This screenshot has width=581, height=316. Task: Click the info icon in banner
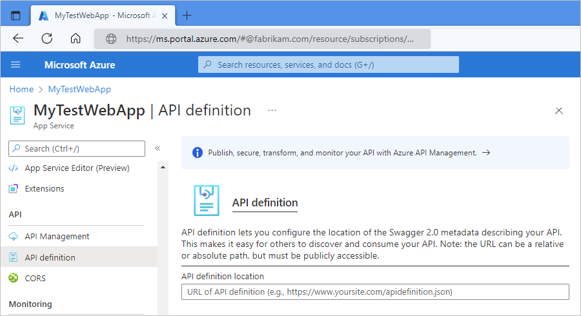198,152
